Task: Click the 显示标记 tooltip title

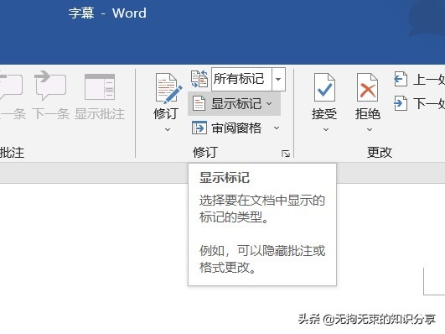Action: click(225, 178)
